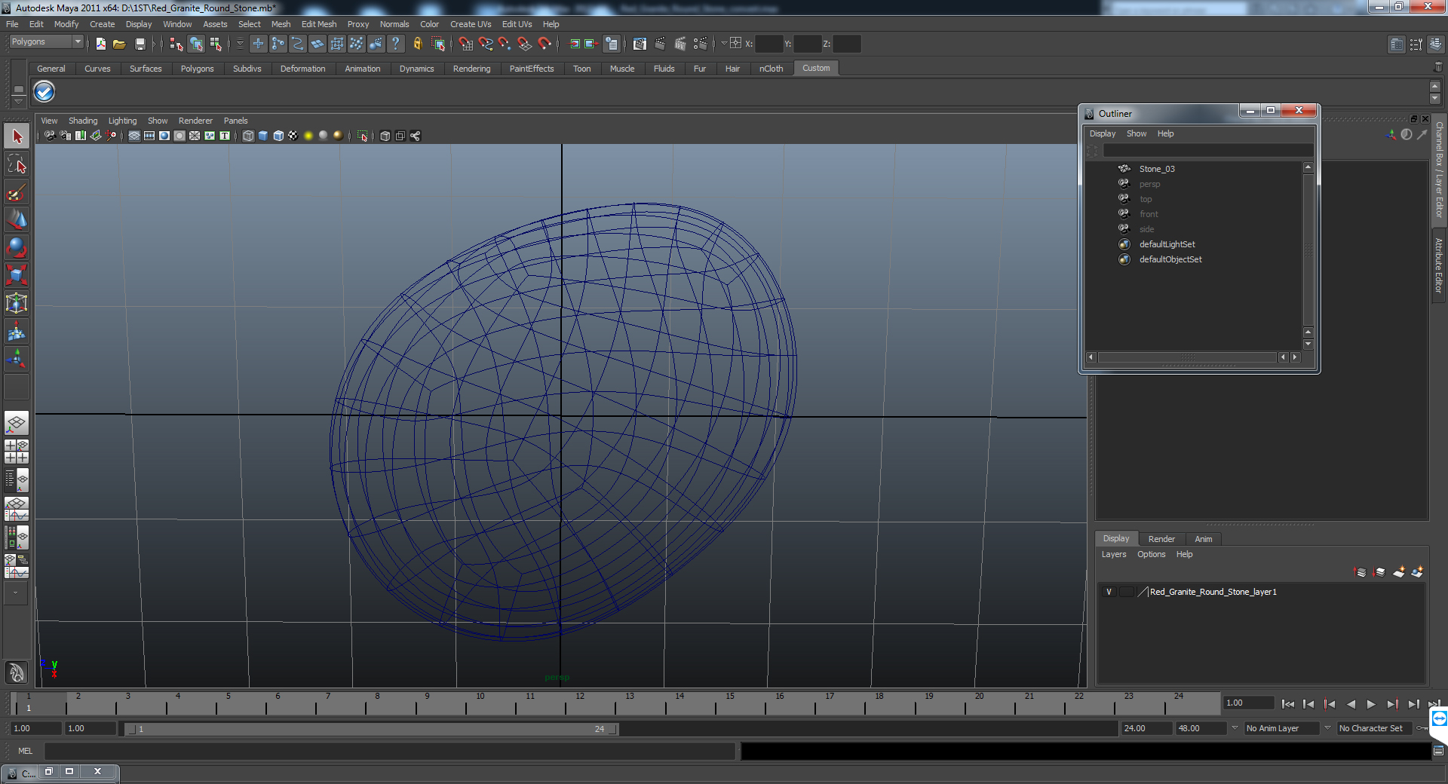Viewport: 1448px width, 784px height.
Task: Switch to the Anim layer tab
Action: pos(1203,539)
